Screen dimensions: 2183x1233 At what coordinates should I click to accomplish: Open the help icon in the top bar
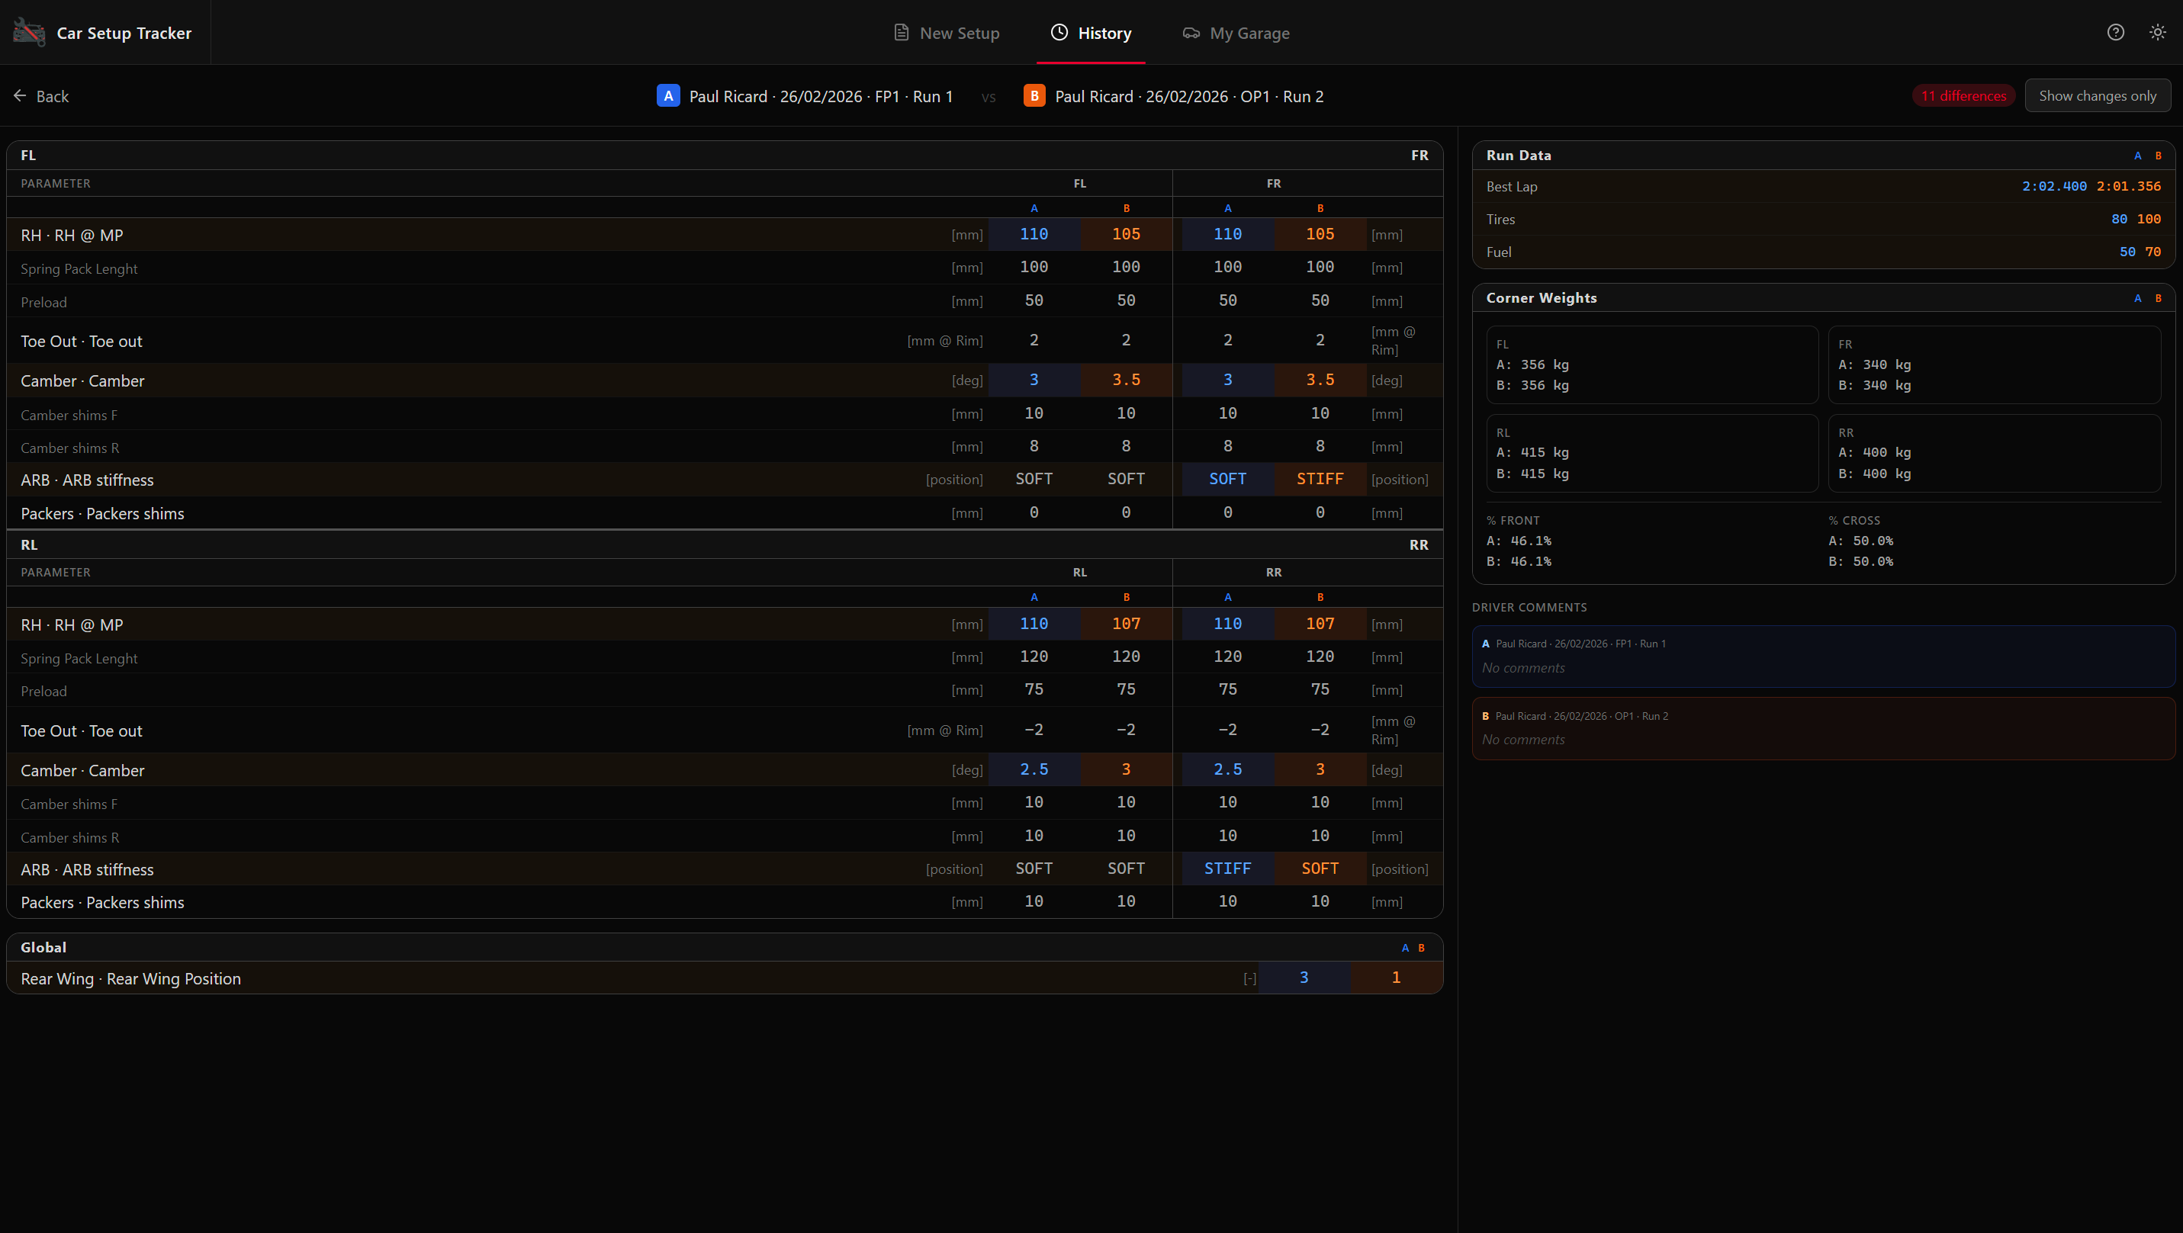tap(2115, 32)
